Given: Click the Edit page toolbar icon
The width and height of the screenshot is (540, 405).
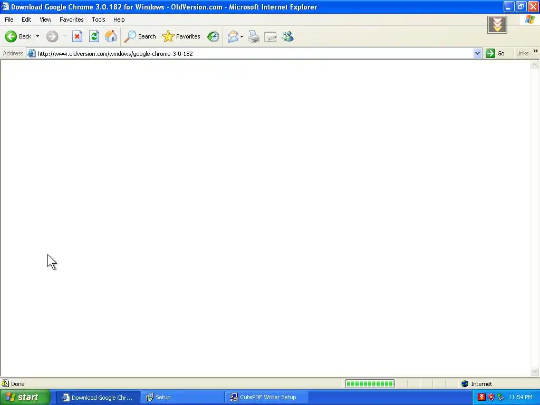Looking at the screenshot, I should (x=271, y=36).
